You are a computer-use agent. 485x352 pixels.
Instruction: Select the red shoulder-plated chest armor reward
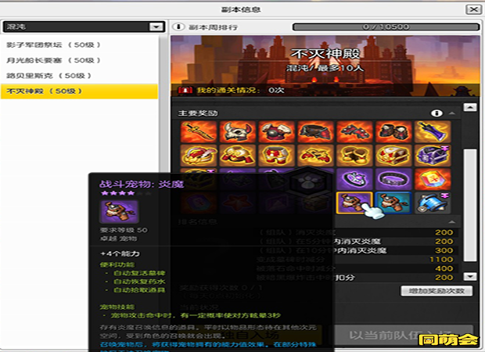tap(276, 131)
